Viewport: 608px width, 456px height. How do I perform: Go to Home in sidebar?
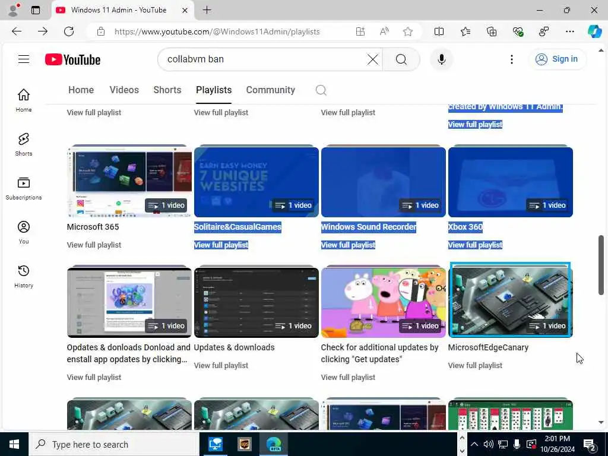pos(24,100)
